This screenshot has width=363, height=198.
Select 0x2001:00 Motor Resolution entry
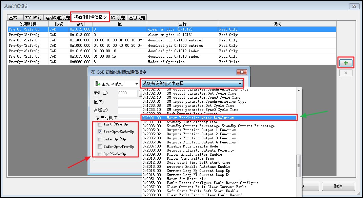tap(219, 118)
